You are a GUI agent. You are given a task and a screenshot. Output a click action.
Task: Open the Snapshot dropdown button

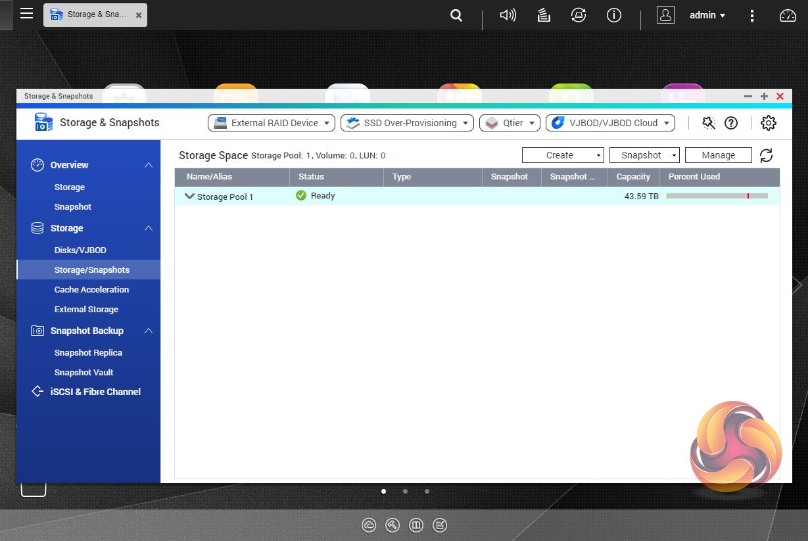(644, 155)
